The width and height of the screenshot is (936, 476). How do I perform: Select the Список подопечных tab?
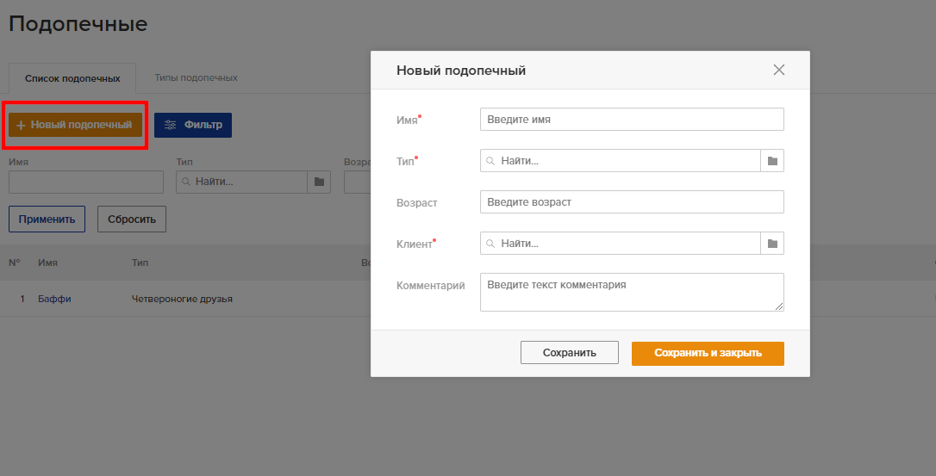tap(72, 78)
